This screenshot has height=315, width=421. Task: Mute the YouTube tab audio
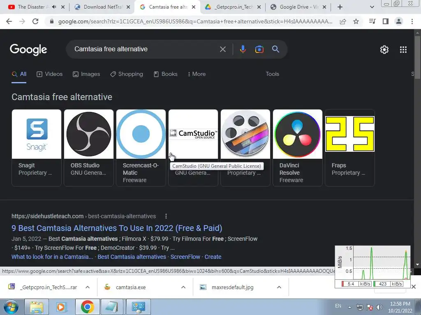(x=54, y=7)
